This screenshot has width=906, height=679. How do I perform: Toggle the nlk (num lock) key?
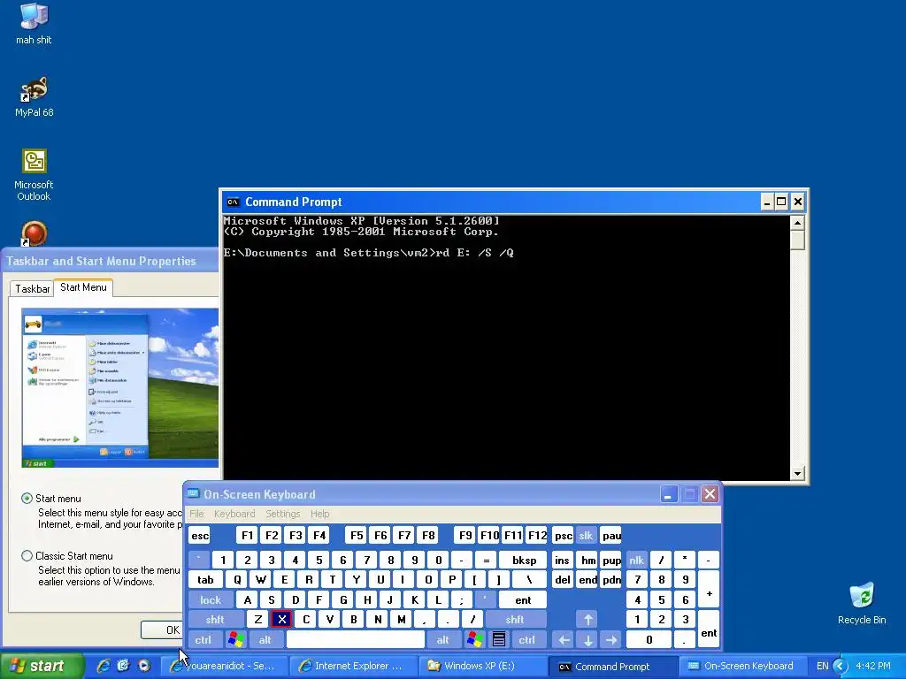(637, 560)
